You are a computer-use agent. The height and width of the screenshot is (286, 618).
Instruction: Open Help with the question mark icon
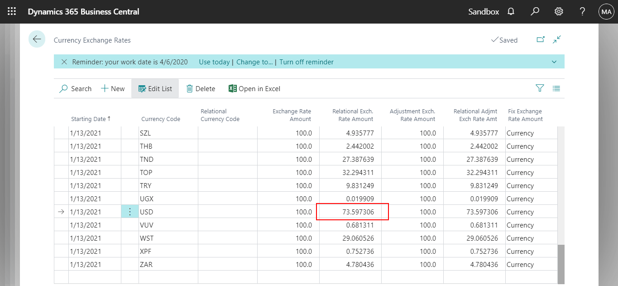click(582, 11)
